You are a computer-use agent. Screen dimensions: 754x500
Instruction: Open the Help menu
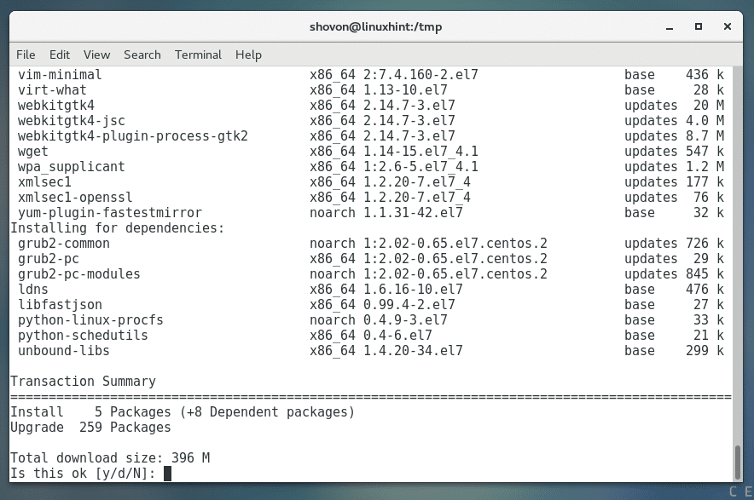[248, 55]
